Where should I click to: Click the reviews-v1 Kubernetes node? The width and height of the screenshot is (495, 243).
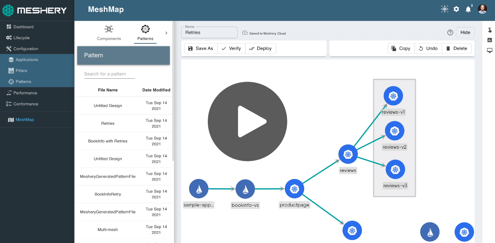tap(393, 96)
